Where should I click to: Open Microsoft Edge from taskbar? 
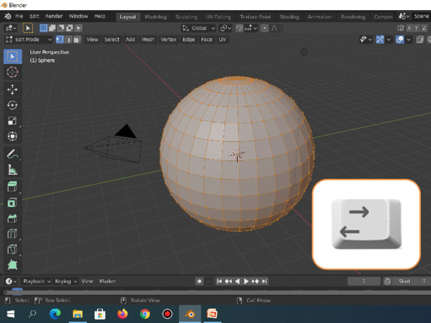point(55,314)
